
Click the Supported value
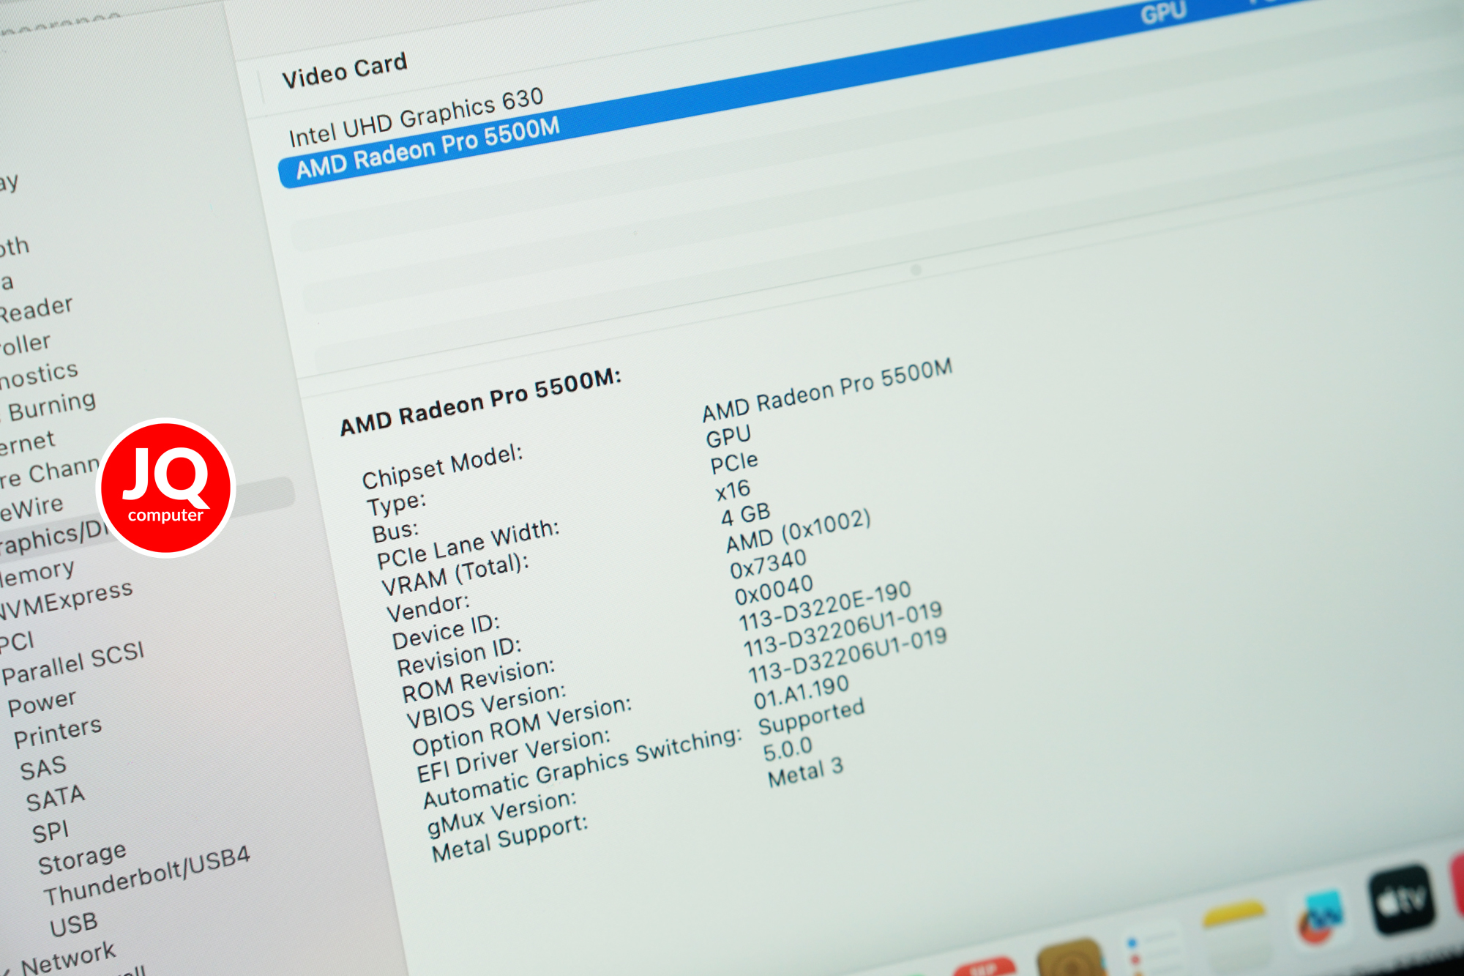(811, 717)
